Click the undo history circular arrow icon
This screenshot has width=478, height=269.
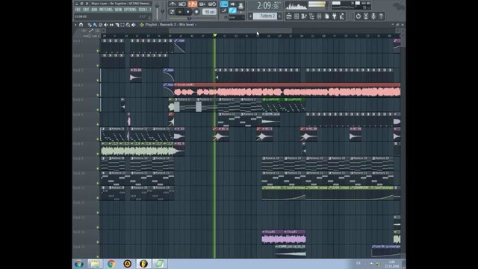358,16
